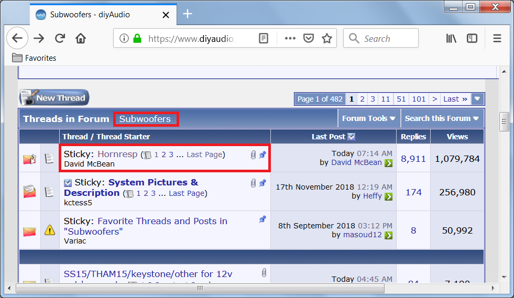The width and height of the screenshot is (514, 298).
Task: Open System Pictures & Description thread
Action: tap(131, 187)
